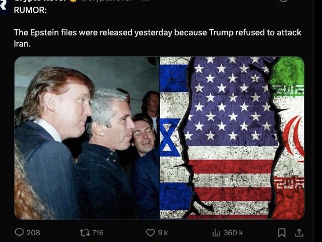Open the author's profile avatar

click(x=4, y=6)
